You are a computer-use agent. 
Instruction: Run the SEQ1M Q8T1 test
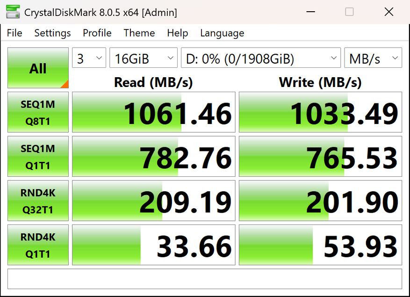coord(38,112)
